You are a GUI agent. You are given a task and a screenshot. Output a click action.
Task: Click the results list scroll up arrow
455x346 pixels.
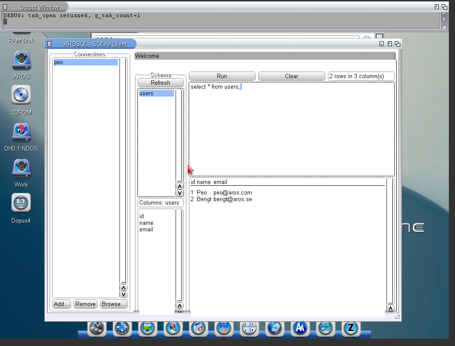(390, 308)
